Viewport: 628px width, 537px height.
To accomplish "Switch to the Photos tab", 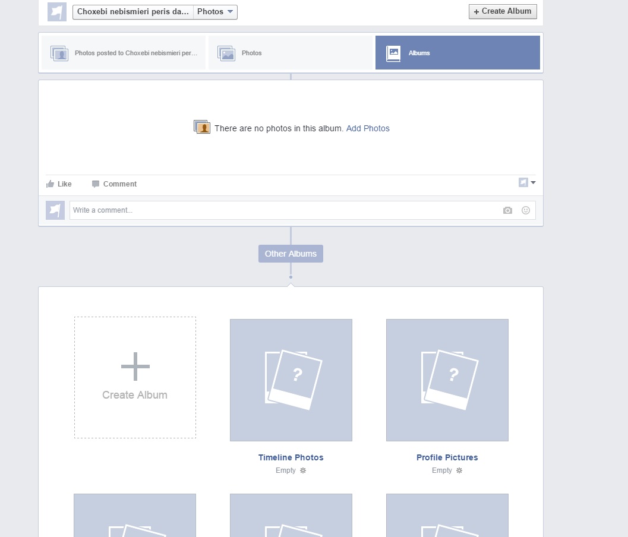I will (291, 53).
